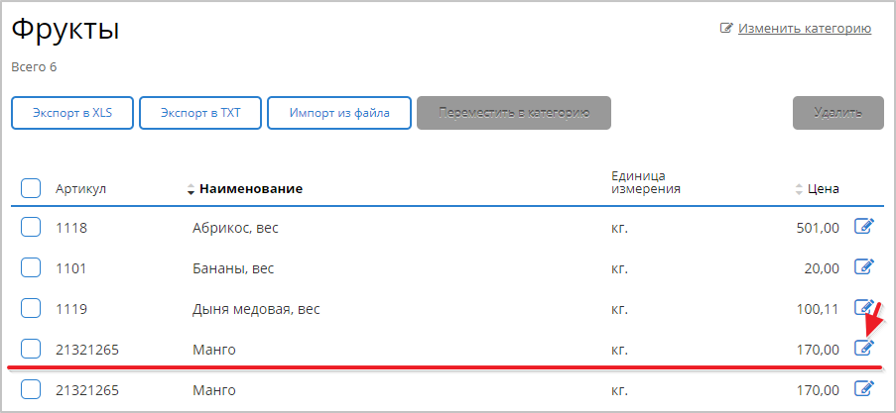Screen dimensions: 896x413
Task: Click the Импорт из файла button
Action: click(x=338, y=113)
